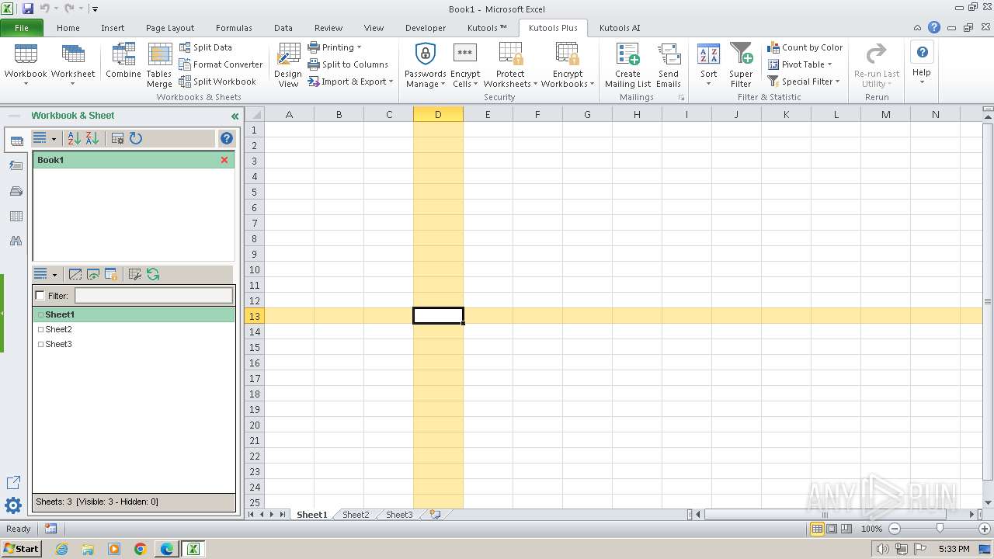The height and width of the screenshot is (559, 994).
Task: Open the File tab
Action: click(22, 28)
